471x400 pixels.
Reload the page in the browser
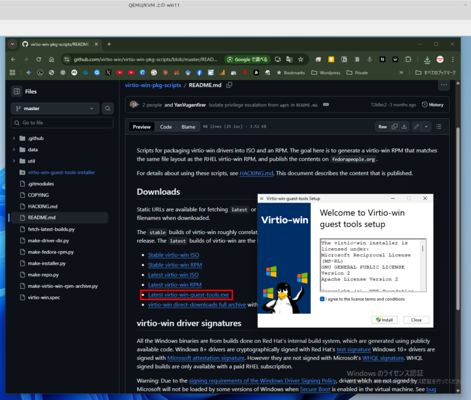point(39,59)
